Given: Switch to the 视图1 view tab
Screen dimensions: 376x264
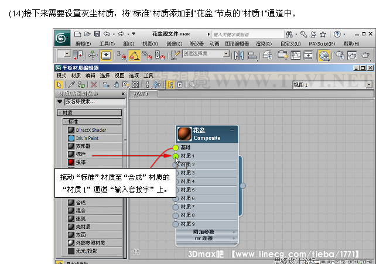Looking at the screenshot, I should tap(143, 94).
